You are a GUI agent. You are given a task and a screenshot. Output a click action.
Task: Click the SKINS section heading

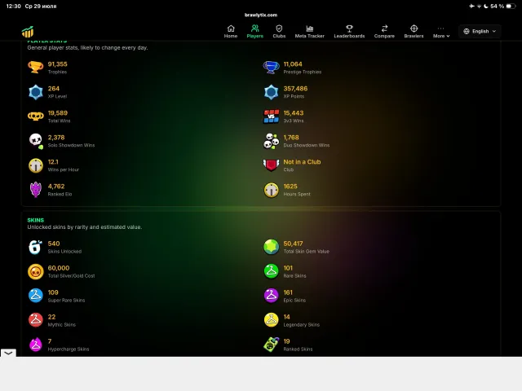pyautogui.click(x=36, y=220)
